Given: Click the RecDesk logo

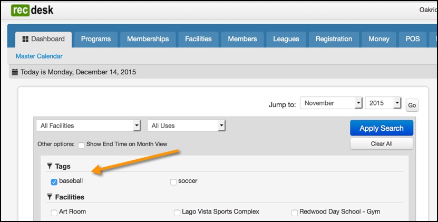Looking at the screenshot, I should point(32,11).
